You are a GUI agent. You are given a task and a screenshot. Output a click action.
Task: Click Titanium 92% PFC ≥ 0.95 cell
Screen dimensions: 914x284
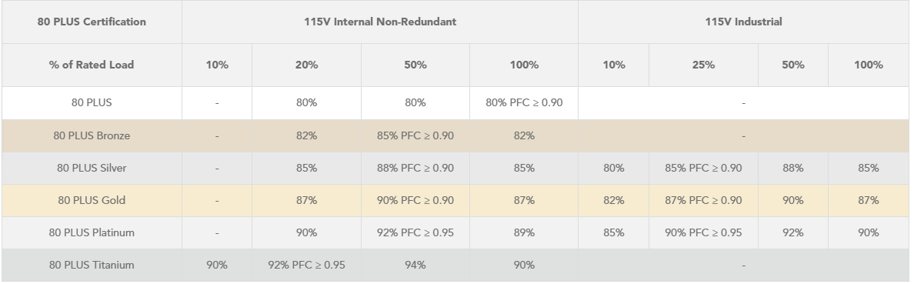[x=307, y=266]
